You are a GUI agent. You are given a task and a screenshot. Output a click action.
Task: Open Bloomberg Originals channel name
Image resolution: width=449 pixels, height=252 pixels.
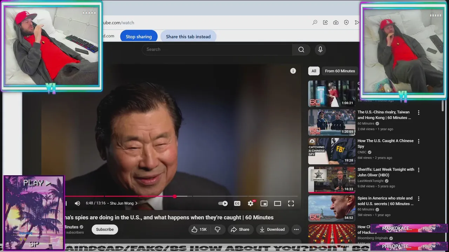pos(373,238)
